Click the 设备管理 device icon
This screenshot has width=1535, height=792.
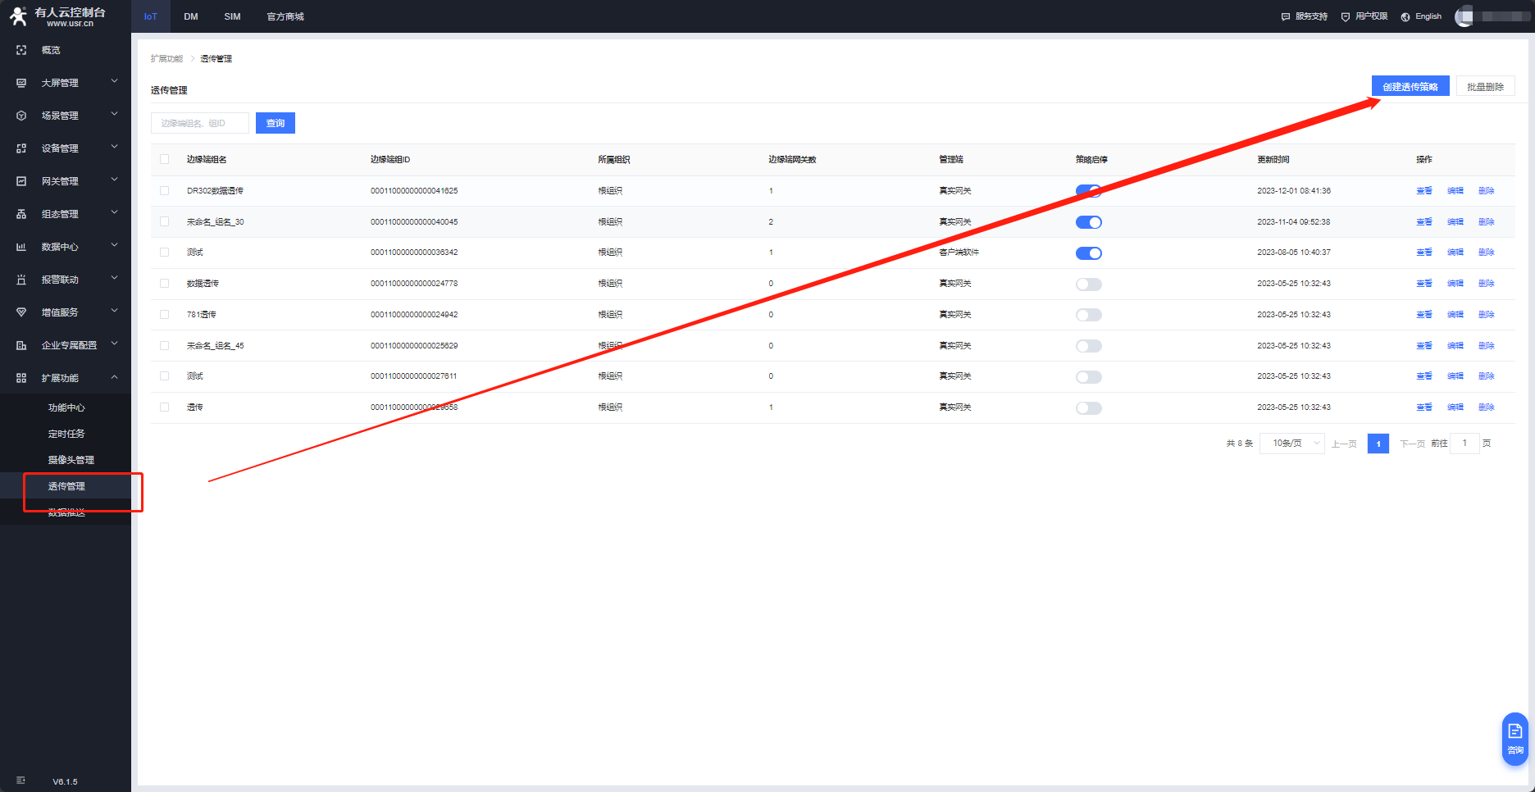click(x=21, y=148)
